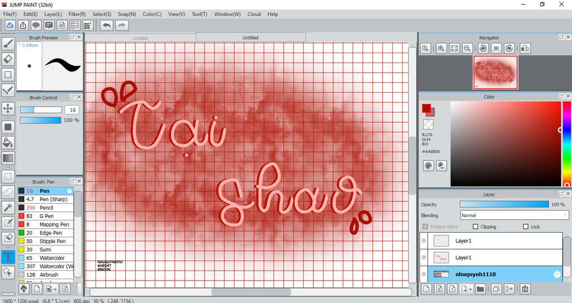572x303 pixels.
Task: Open the File menu
Action: pos(10,14)
